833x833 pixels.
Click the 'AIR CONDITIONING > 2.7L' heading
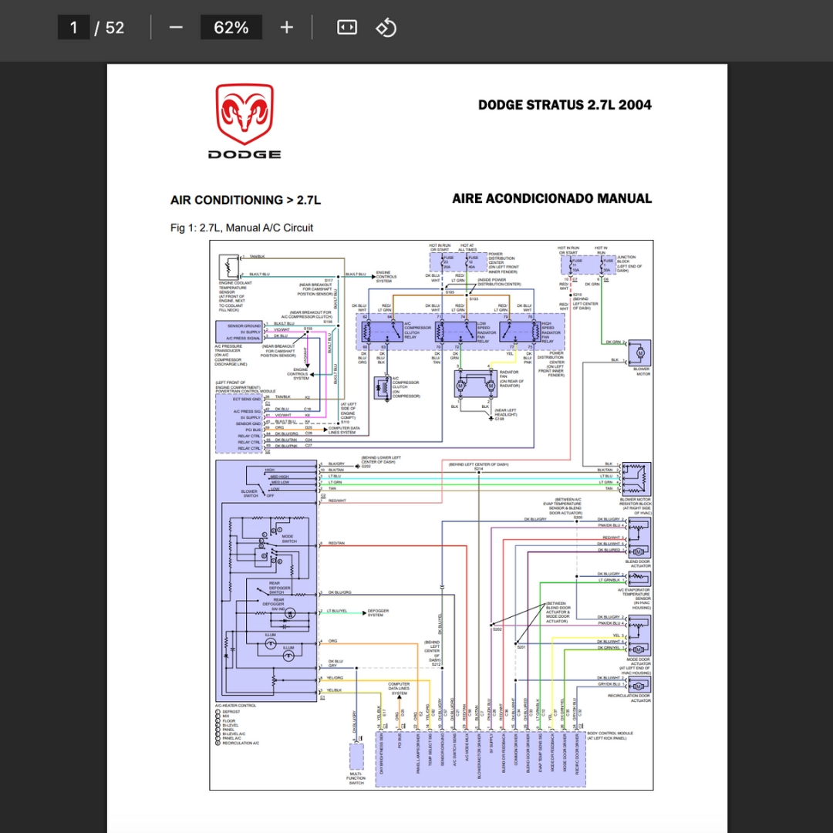click(245, 201)
